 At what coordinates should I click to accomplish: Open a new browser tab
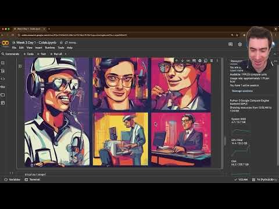pyautogui.click(x=49, y=29)
